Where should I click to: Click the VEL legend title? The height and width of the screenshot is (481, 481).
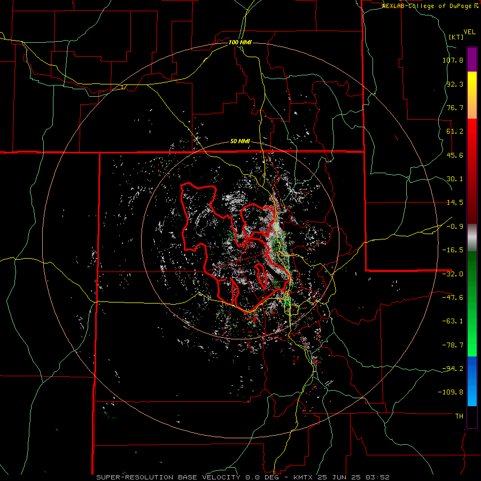click(469, 32)
